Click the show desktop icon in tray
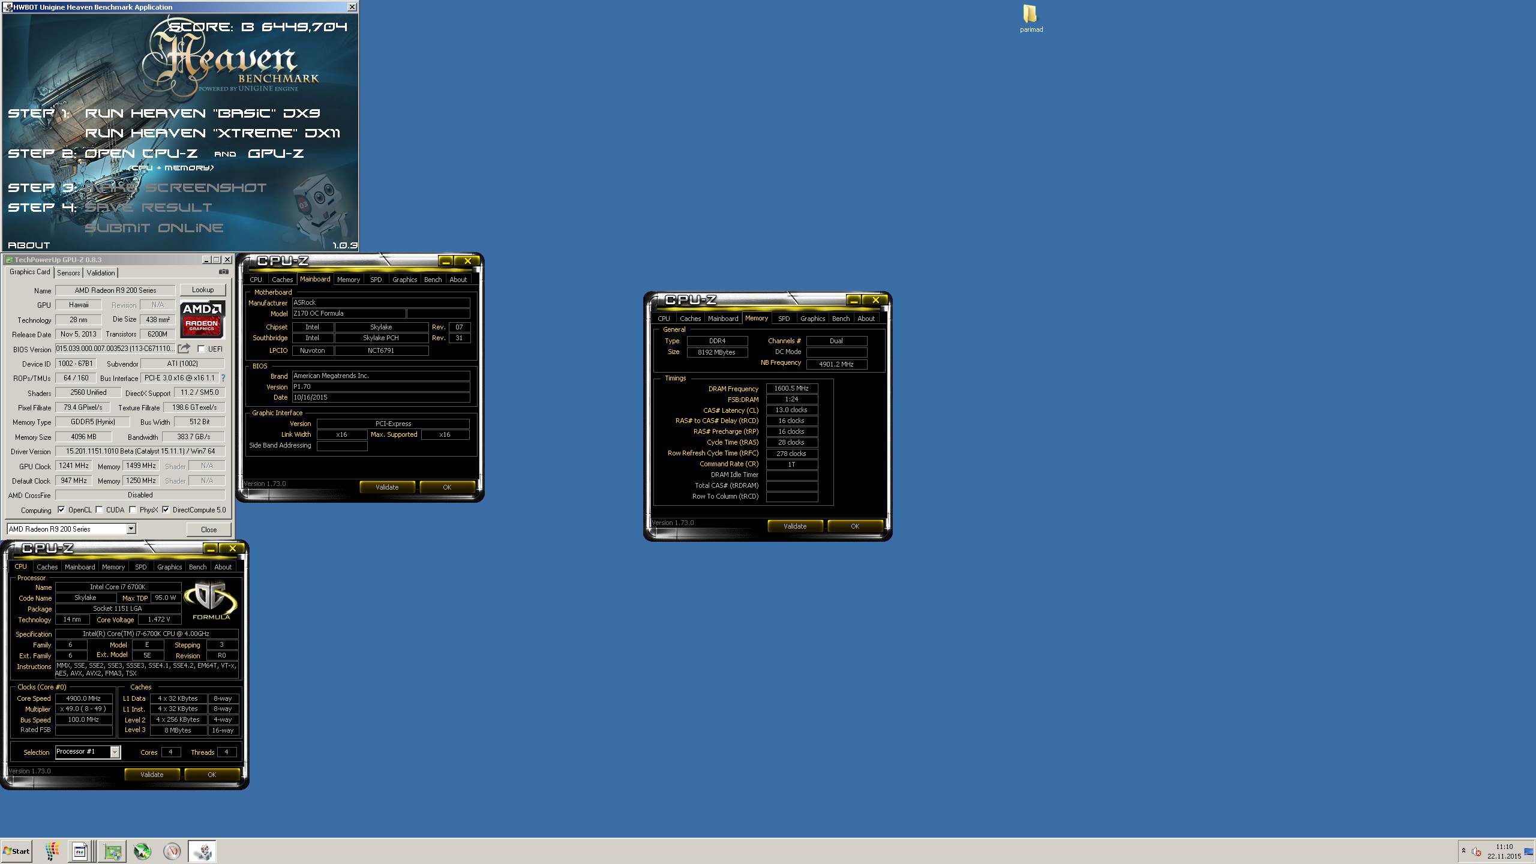 pos(1528,851)
